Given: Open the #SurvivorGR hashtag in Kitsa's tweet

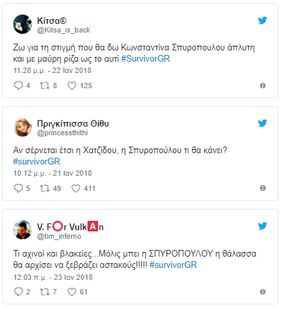Looking at the screenshot, I should tap(146, 59).
